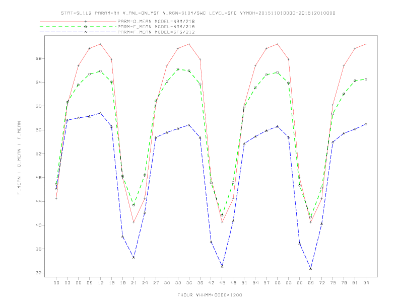The image size is (399, 308).
Task: Click x-axis tick label 27
Action: tap(156, 283)
